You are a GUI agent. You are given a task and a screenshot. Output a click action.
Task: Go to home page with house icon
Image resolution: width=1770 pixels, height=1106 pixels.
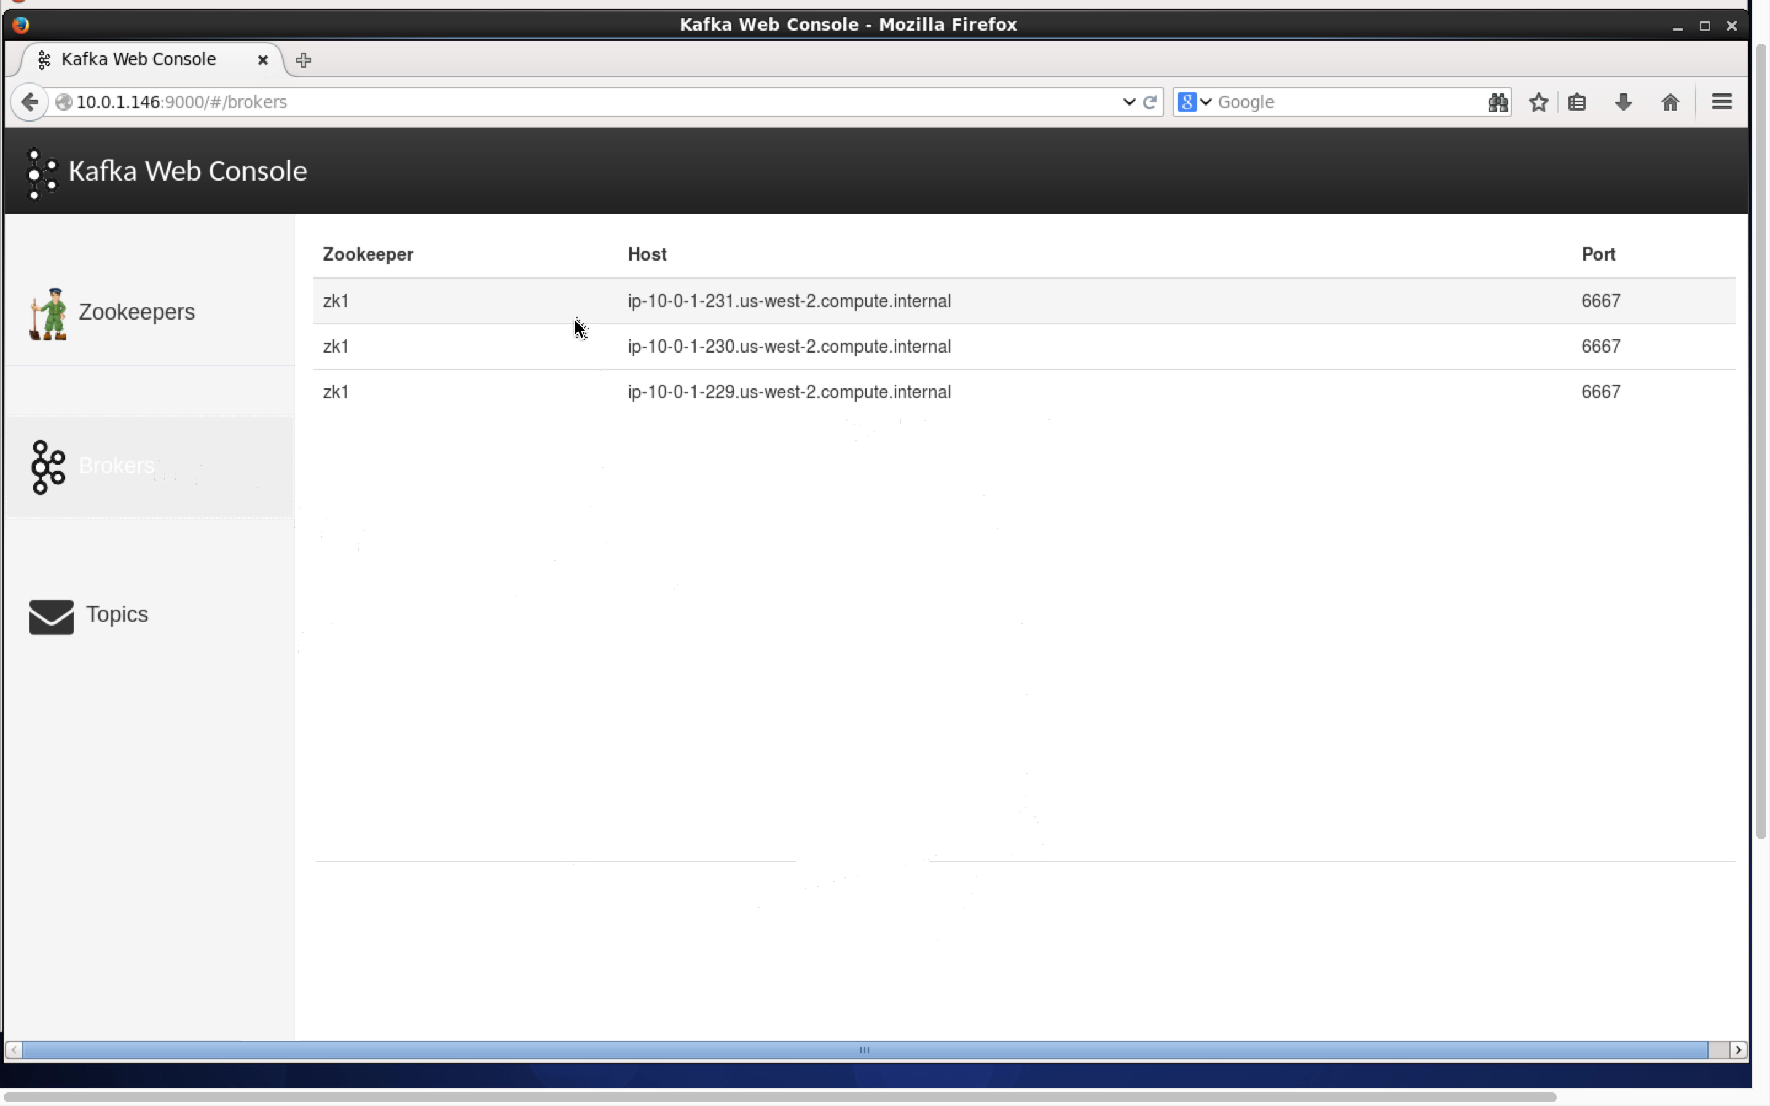point(1670,101)
